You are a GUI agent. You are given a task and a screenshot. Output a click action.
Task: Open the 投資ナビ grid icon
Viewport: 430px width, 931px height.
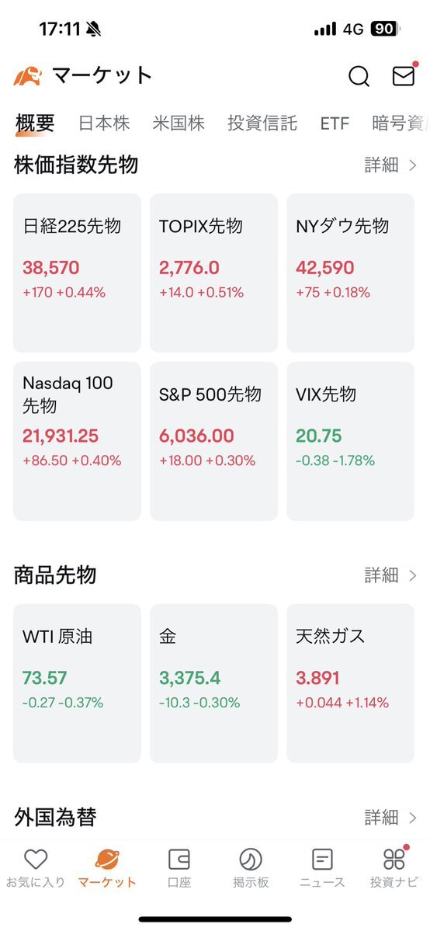pyautogui.click(x=394, y=859)
